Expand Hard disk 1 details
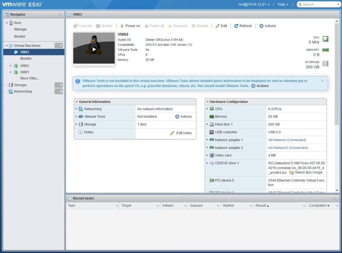The image size is (342, 253). (x=207, y=124)
